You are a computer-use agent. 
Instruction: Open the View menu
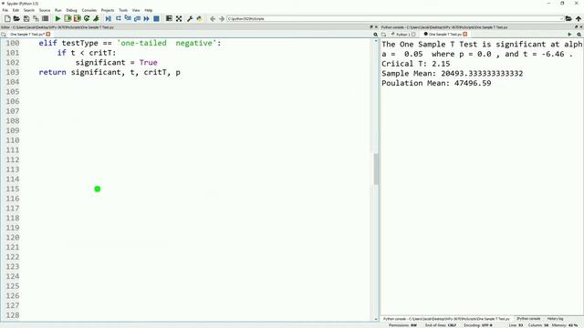[x=136, y=10]
